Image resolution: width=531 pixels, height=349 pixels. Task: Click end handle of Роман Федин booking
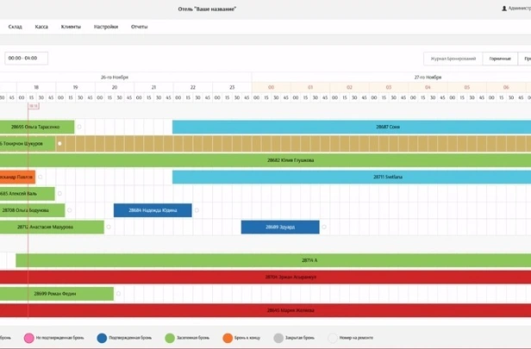pyautogui.click(x=119, y=294)
